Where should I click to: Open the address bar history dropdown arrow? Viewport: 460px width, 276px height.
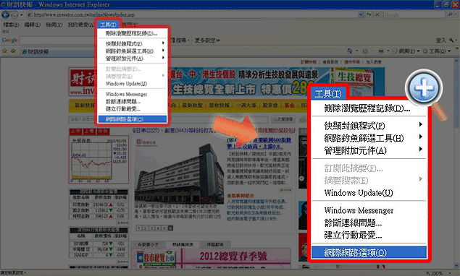point(360,14)
